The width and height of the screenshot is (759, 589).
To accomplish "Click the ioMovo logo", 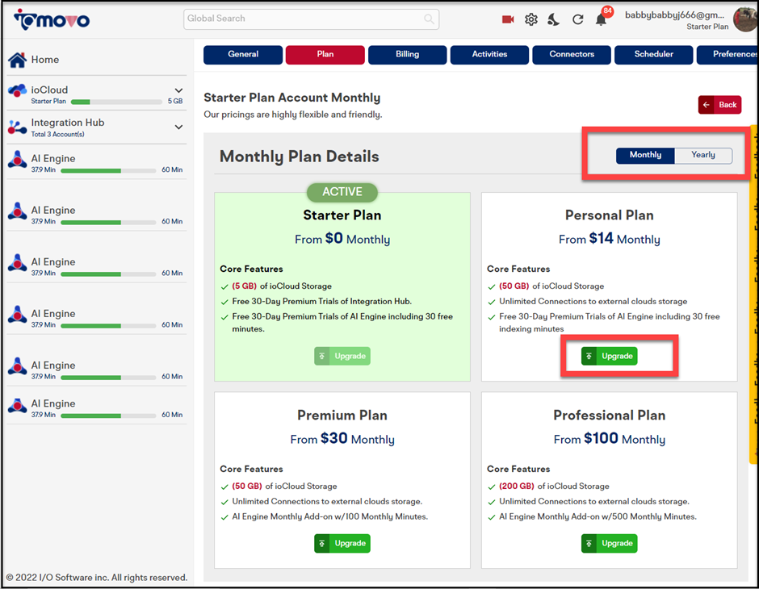I will (x=52, y=20).
